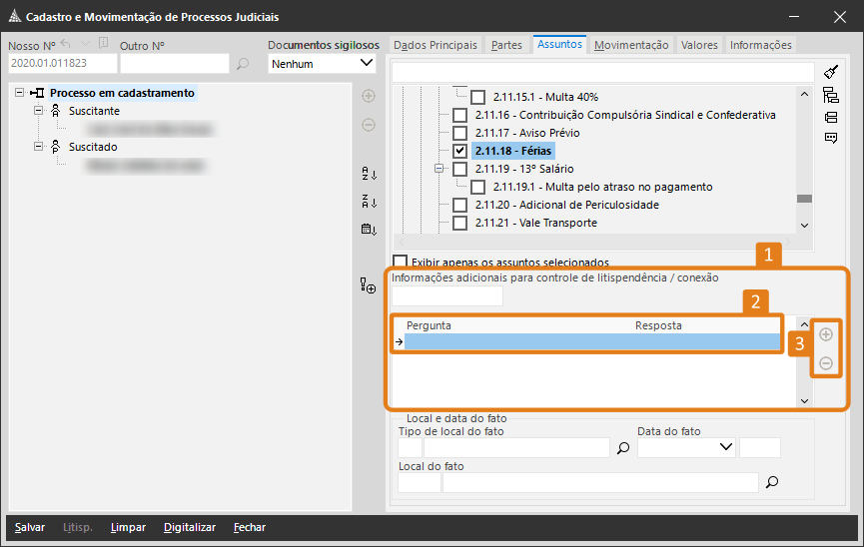This screenshot has width=864, height=547.
Task: Click magnifier beside Tipo de local do fato
Action: pyautogui.click(x=623, y=449)
